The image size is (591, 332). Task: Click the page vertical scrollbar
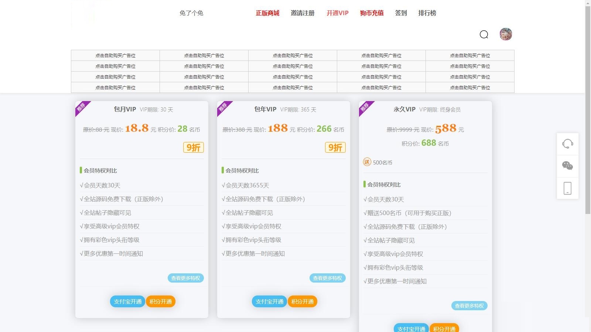click(588, 111)
